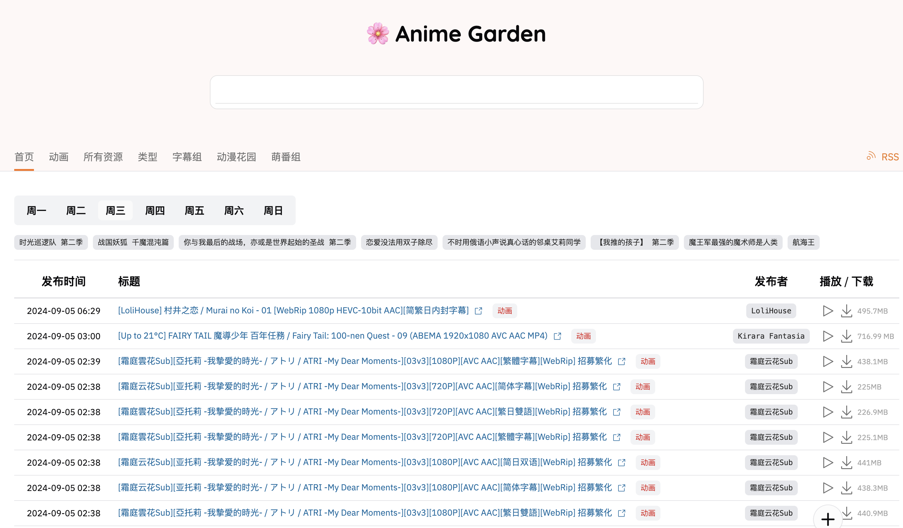
Task: Download the 225.1MB ATRI release
Action: [847, 437]
